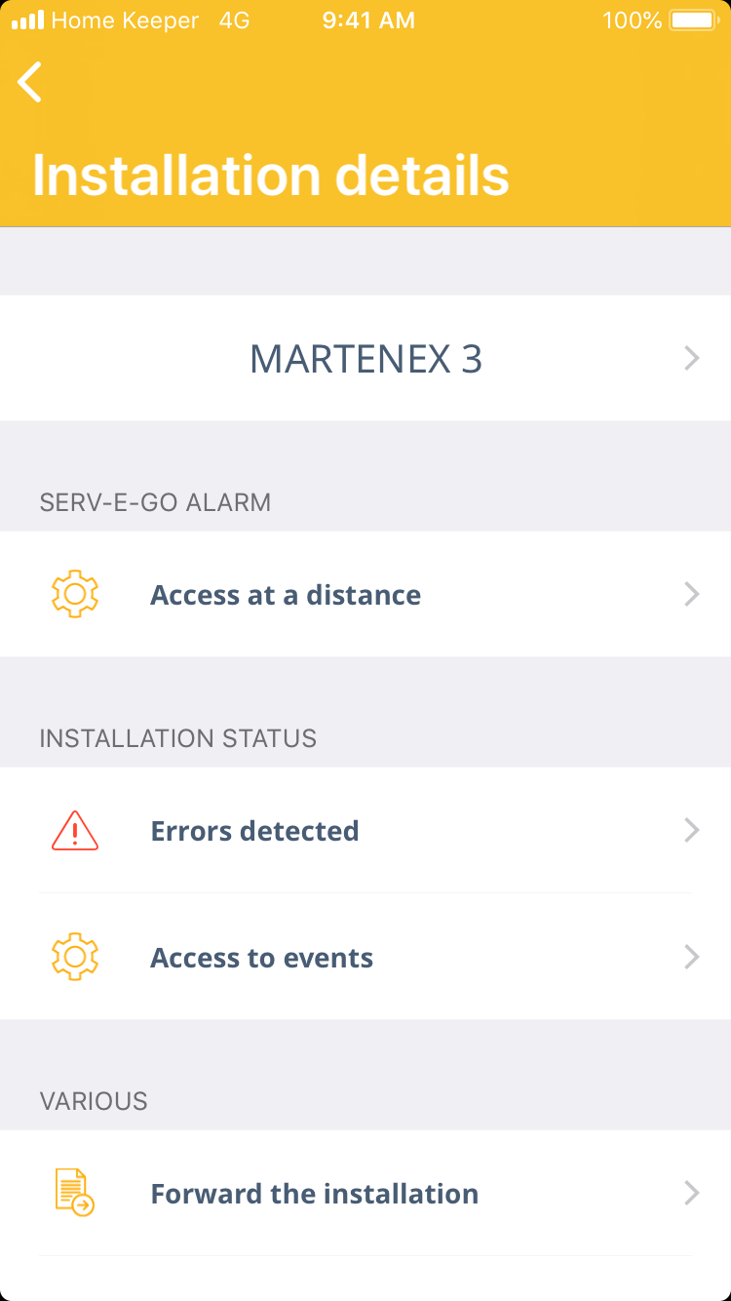The height and width of the screenshot is (1301, 731).
Task: Open chevron next to Errors detected
Action: (692, 830)
